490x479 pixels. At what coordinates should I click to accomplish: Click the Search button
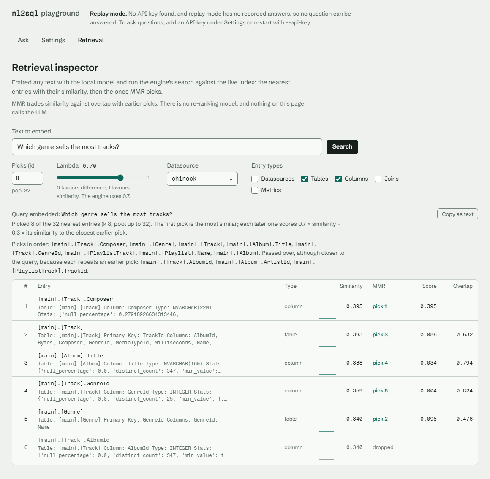coord(342,147)
